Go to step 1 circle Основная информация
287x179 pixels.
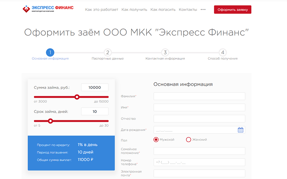point(50,52)
